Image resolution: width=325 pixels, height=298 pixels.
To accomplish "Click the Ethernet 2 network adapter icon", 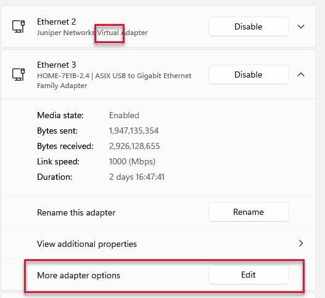I will [19, 26].
